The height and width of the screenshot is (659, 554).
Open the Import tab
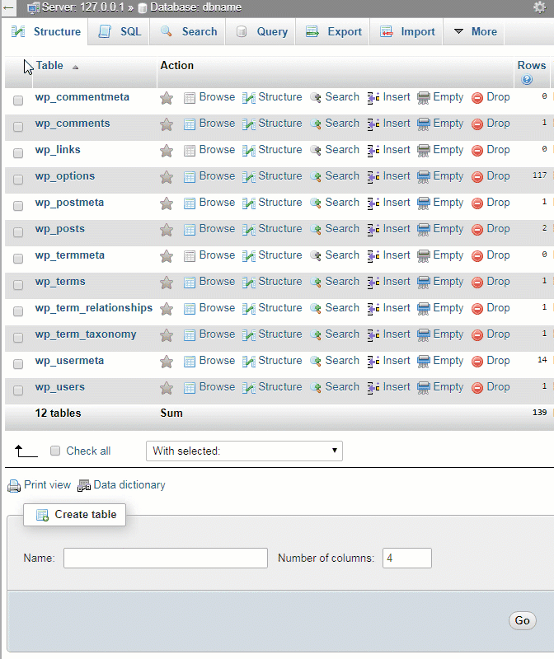click(x=406, y=31)
